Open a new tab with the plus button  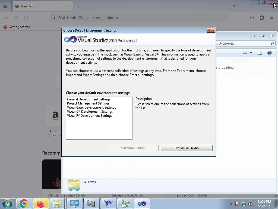click(x=78, y=6)
